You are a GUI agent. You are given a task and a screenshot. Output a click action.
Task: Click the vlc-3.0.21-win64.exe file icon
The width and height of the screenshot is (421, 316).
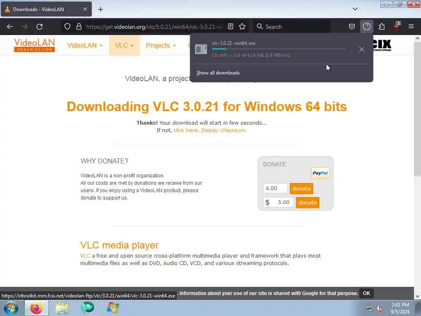pyautogui.click(x=201, y=49)
